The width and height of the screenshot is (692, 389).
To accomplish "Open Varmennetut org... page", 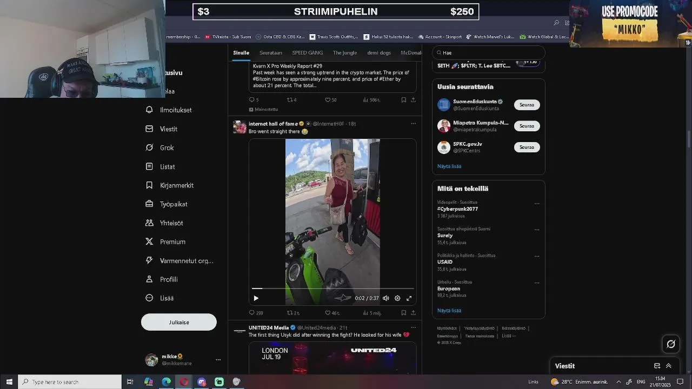I will (179, 260).
